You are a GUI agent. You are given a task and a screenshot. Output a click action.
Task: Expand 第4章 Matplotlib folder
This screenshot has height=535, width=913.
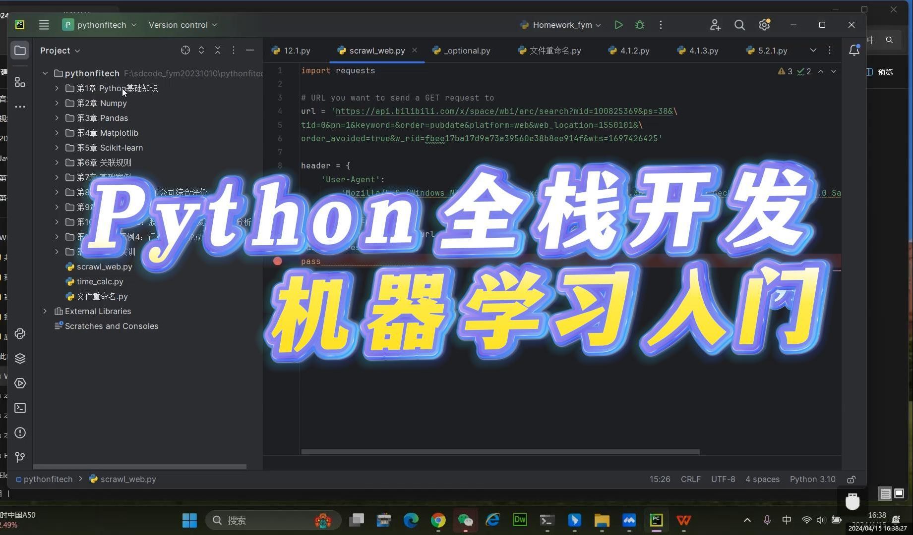pos(57,133)
